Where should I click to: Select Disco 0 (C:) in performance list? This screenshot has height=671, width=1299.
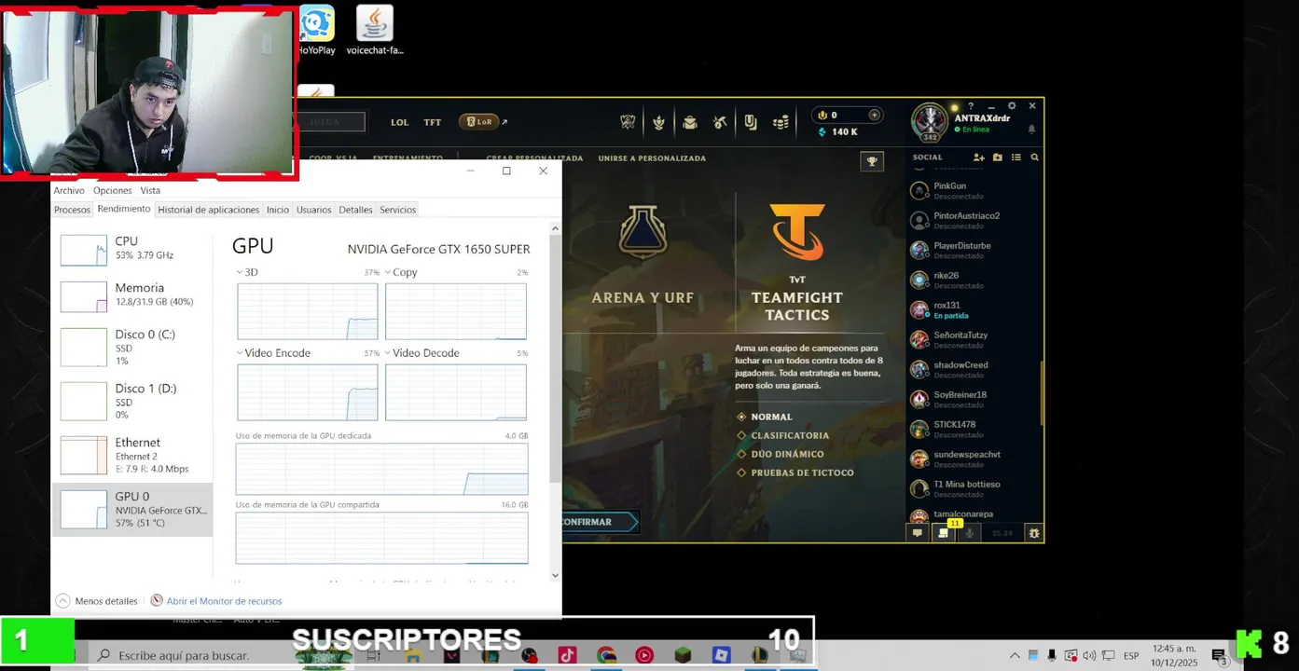coord(132,347)
